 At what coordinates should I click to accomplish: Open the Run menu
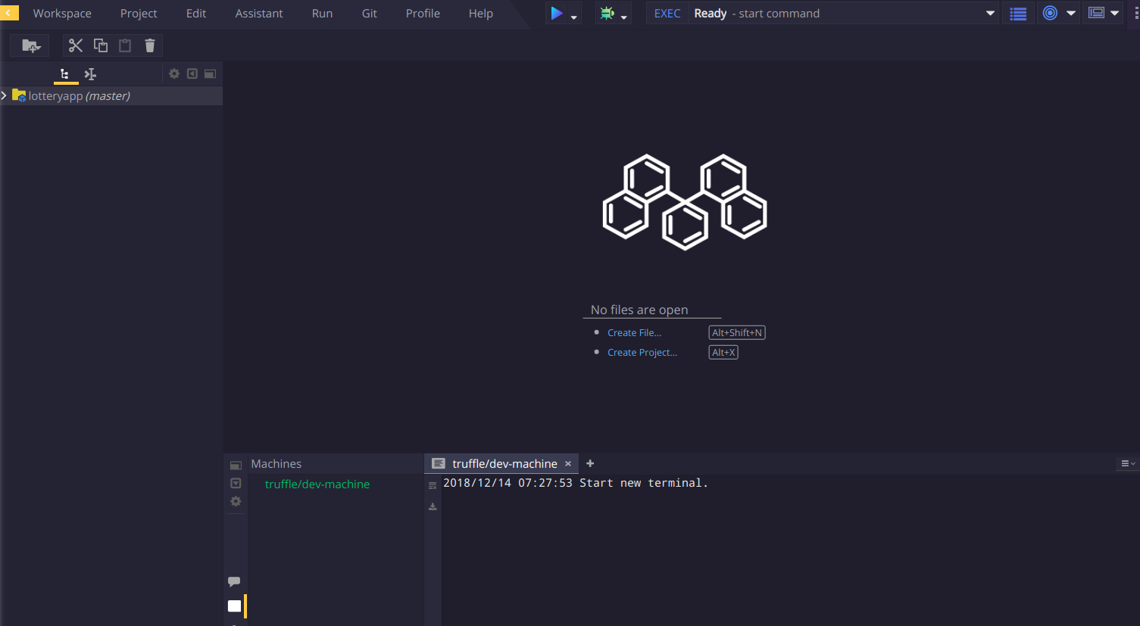tap(322, 14)
